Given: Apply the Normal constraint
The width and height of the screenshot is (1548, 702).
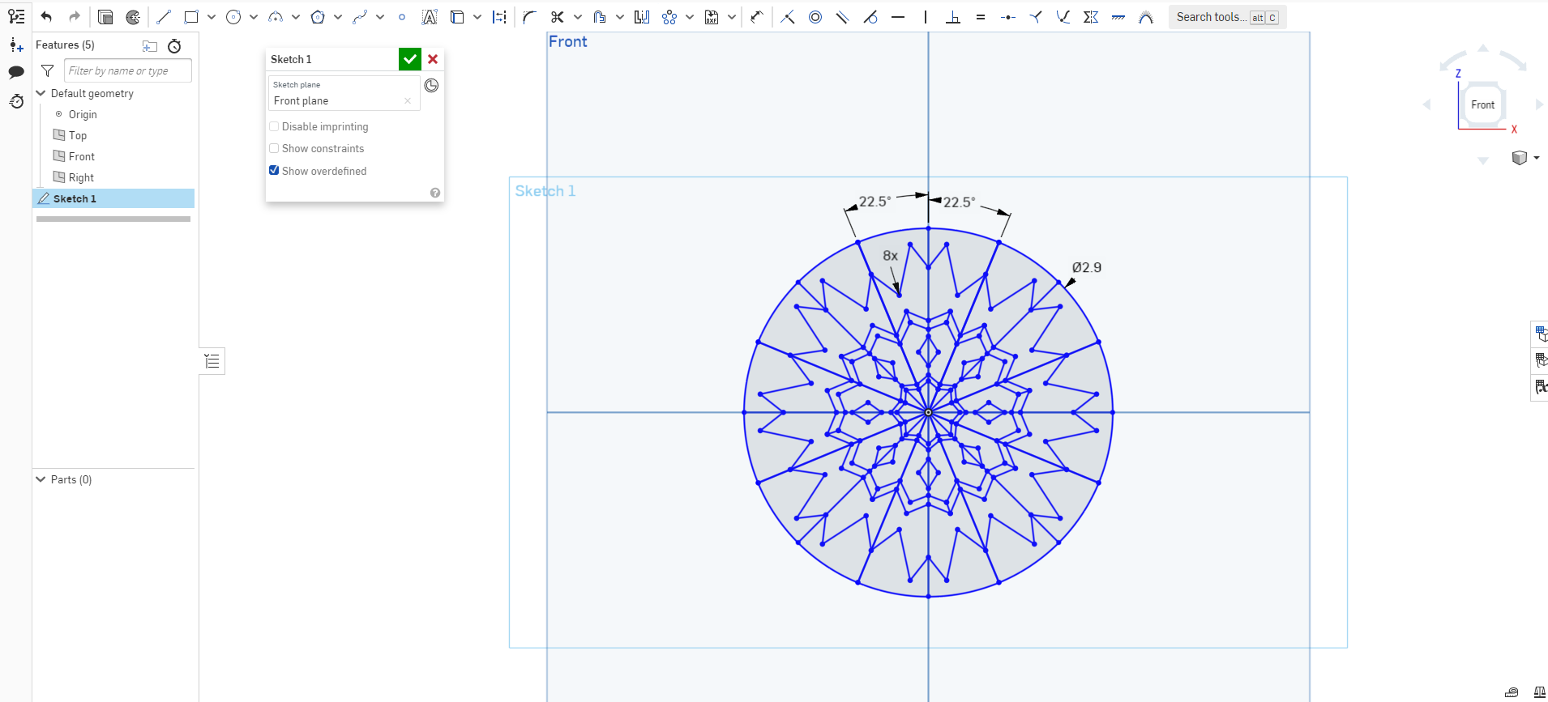Looking at the screenshot, I should (x=1036, y=17).
